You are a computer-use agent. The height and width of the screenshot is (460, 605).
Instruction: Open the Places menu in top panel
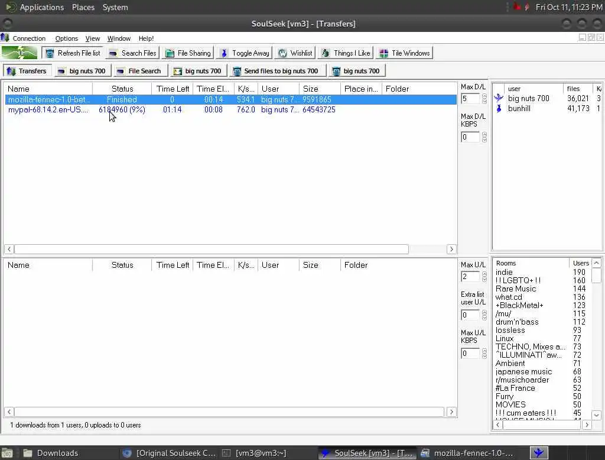tap(83, 7)
